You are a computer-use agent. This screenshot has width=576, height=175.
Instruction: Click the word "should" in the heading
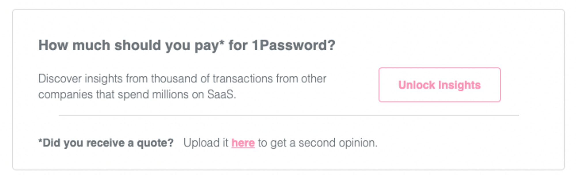pyautogui.click(x=137, y=45)
